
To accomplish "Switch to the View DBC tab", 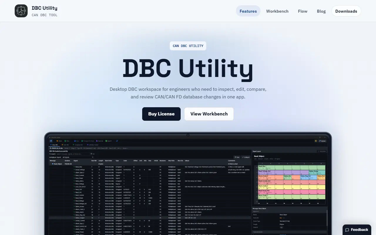I will click(54, 145).
